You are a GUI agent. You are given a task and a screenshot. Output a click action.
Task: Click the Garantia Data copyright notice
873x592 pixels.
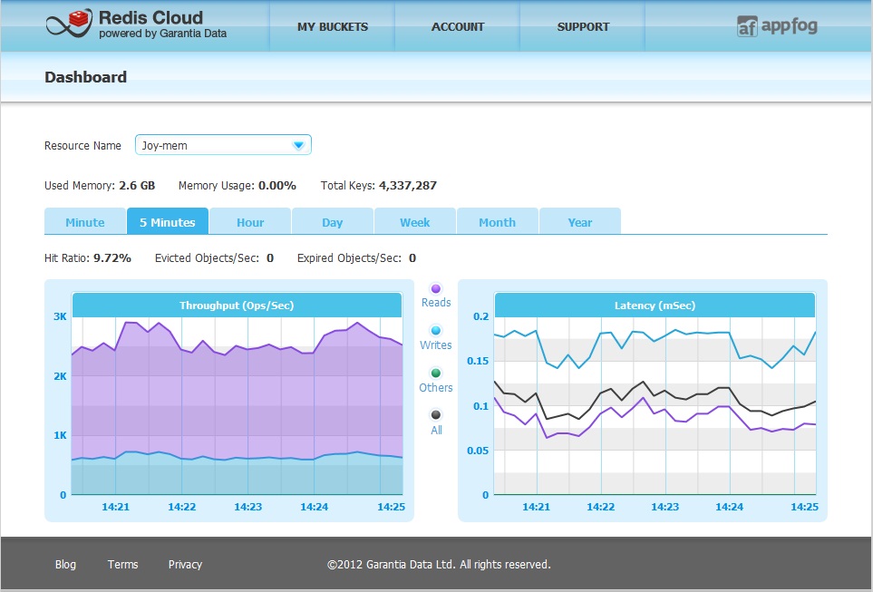tap(439, 564)
